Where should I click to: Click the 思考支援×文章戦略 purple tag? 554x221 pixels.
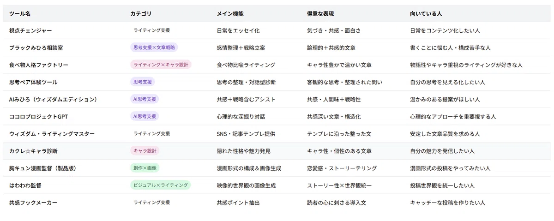[x=154, y=48]
